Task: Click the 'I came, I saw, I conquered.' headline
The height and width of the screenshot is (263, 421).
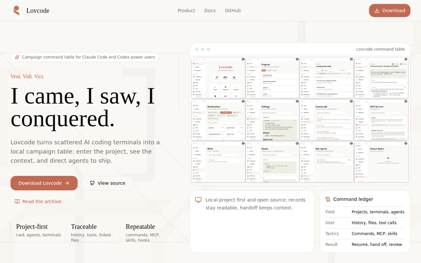Action: [x=83, y=107]
